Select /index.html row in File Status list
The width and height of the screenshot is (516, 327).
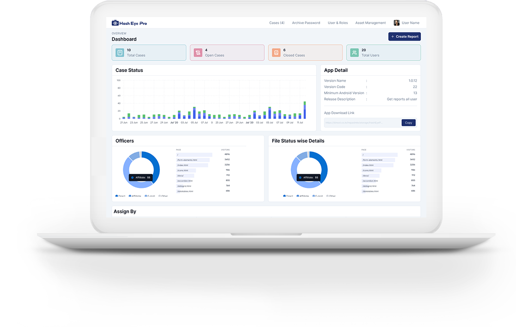point(389,165)
